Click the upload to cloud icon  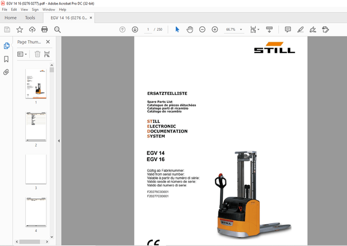[32, 30]
